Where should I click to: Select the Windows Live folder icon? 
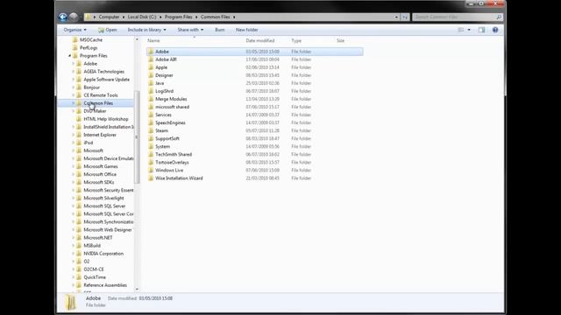[151, 171]
